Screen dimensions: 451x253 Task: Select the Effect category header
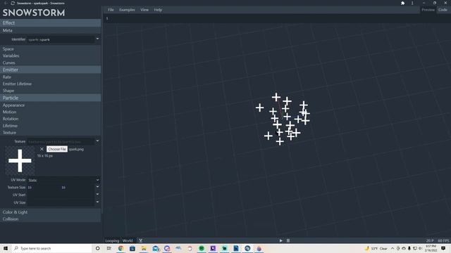[50, 23]
